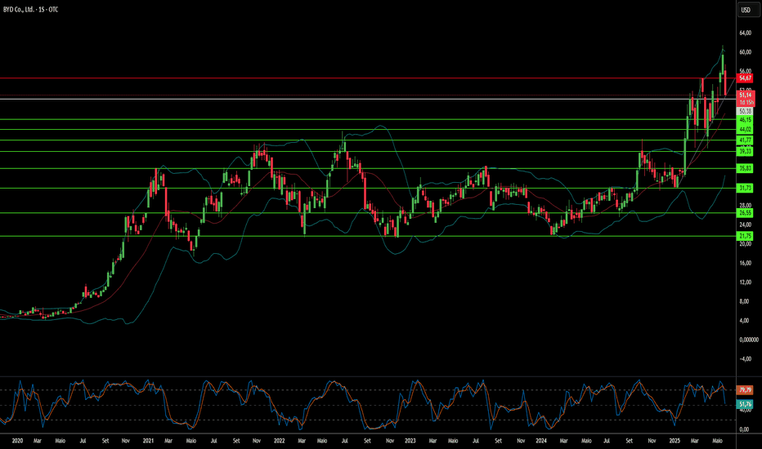Click the current price label 51,14

point(746,96)
